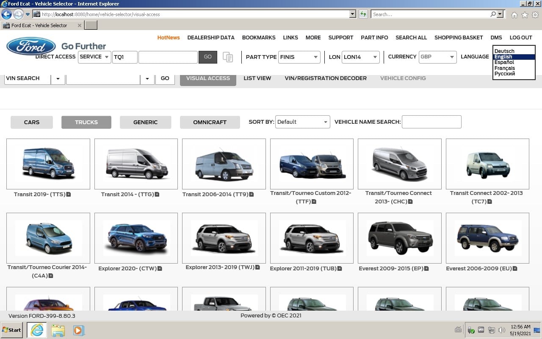Image resolution: width=542 pixels, height=339 pixels.
Task: Open Internet Explorer from the taskbar
Action: tap(37, 330)
